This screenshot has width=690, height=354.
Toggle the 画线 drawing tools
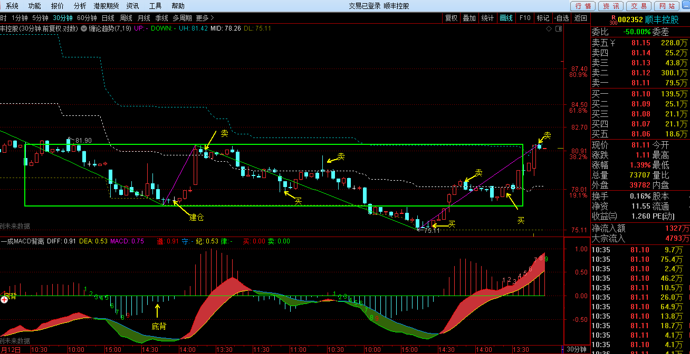506,17
